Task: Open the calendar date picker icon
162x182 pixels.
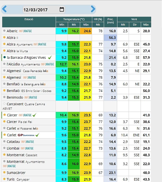Action: (x=62, y=9)
